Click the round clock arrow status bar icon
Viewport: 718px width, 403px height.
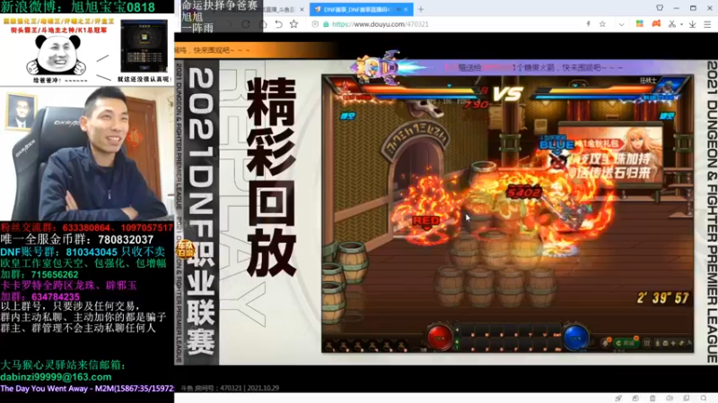635,398
